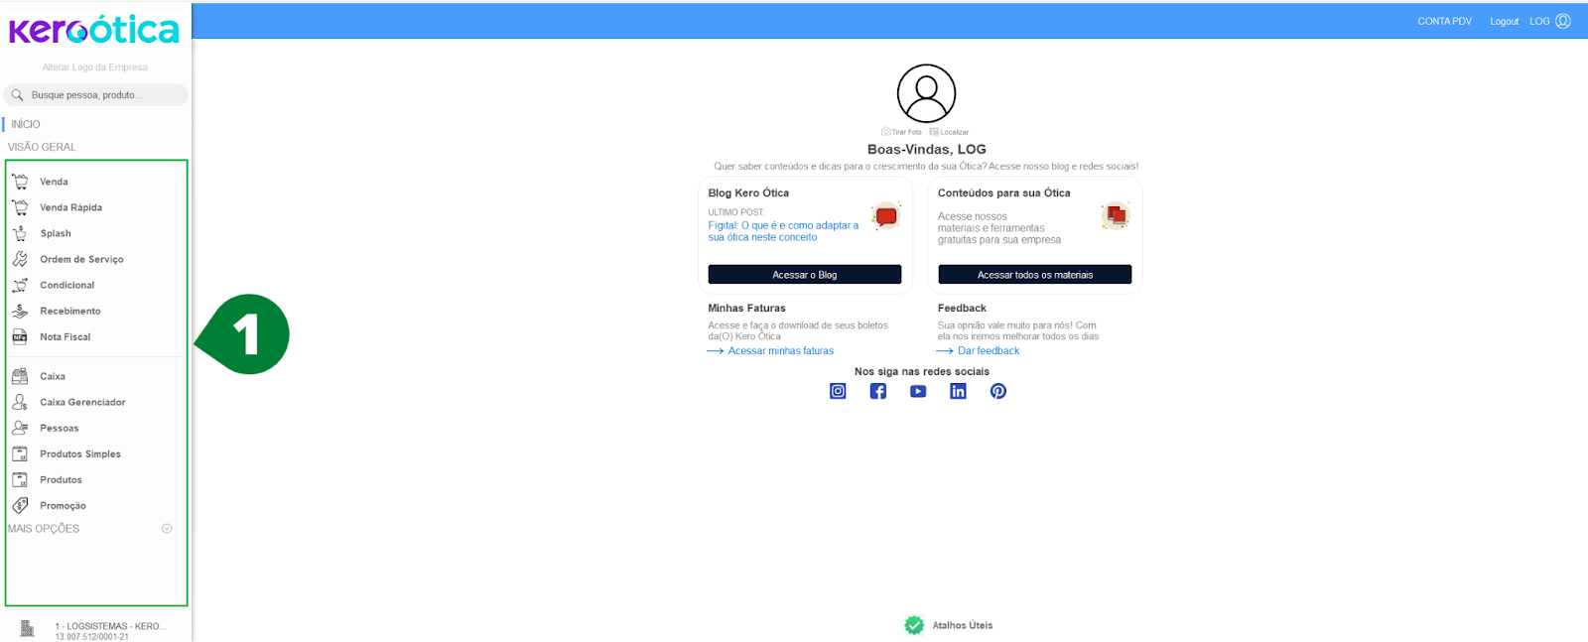Viewport: 1588px width, 642px height.
Task: Open the Produtos Simples menu item
Action: point(79,453)
